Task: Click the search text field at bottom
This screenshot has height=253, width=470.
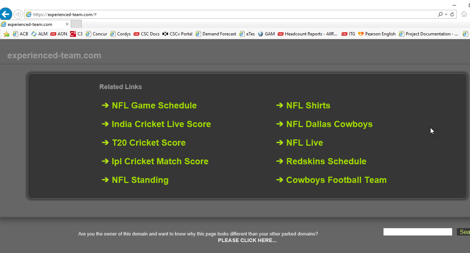Action: (417, 232)
